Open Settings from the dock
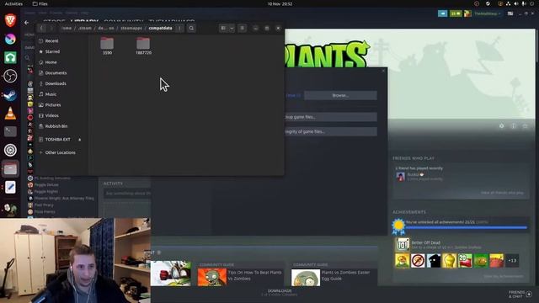 click(x=10, y=150)
